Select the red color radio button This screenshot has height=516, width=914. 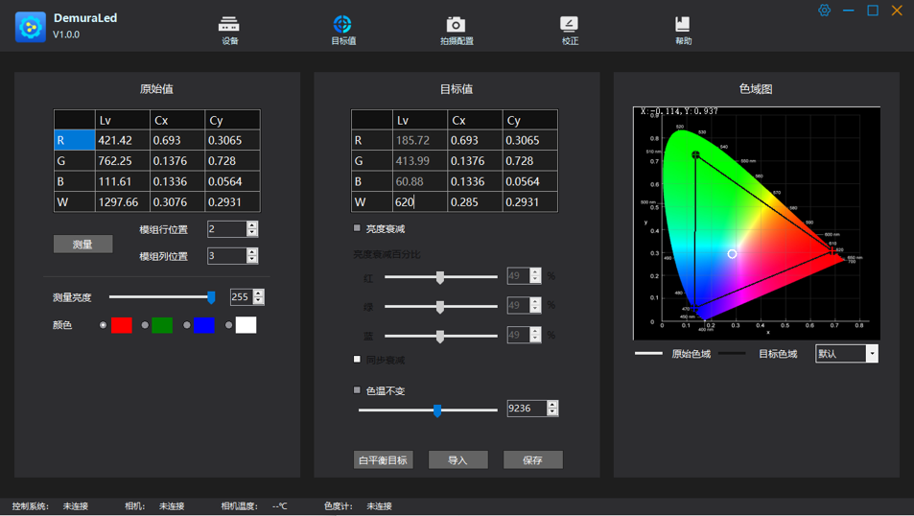tap(104, 325)
